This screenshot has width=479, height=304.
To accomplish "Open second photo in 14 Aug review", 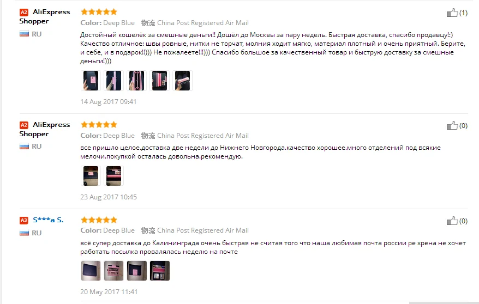I will coord(113,81).
